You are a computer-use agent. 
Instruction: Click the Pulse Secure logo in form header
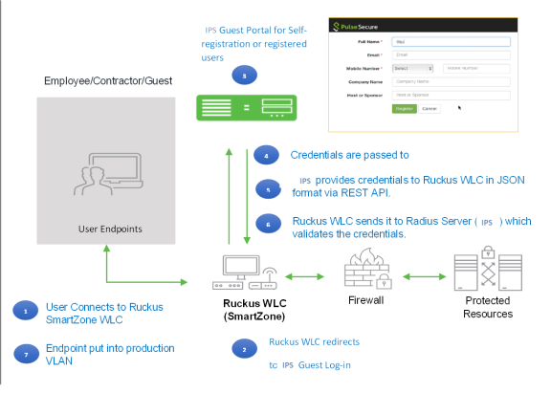point(355,27)
